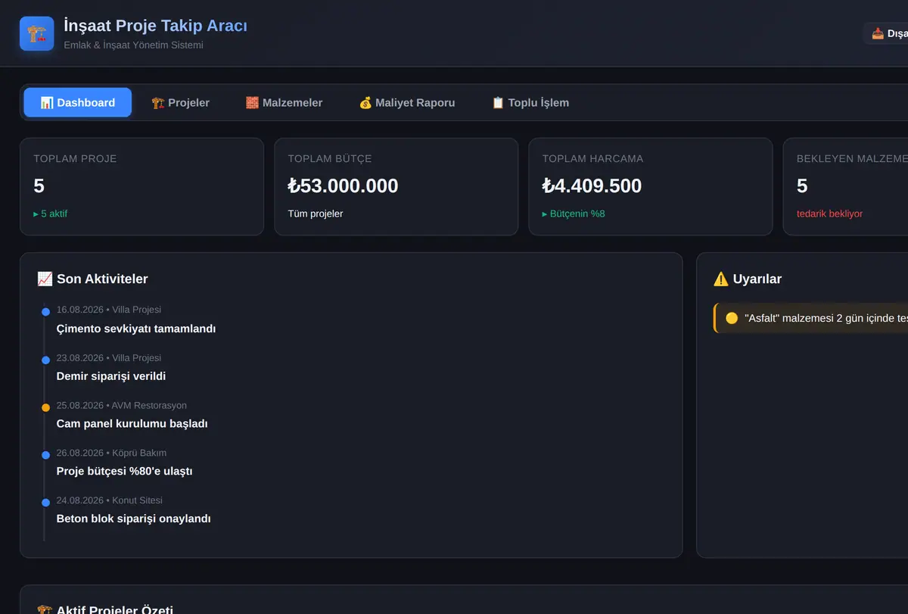Click the timeline dot beside Beton blok siparişi
Image resolution: width=908 pixels, height=614 pixels.
point(45,502)
